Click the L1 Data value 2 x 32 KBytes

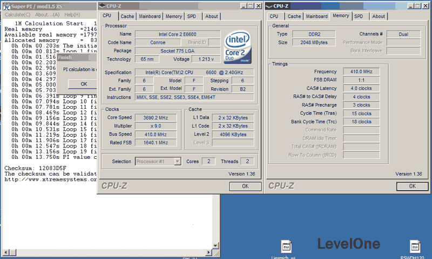coord(233,117)
